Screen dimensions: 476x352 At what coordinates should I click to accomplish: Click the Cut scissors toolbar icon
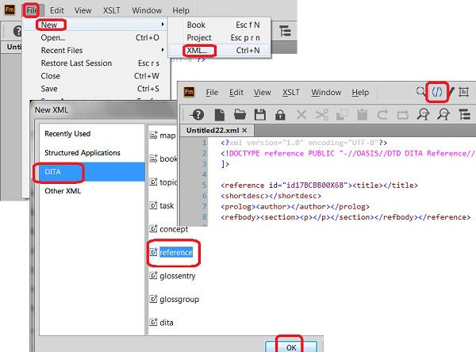[322, 115]
